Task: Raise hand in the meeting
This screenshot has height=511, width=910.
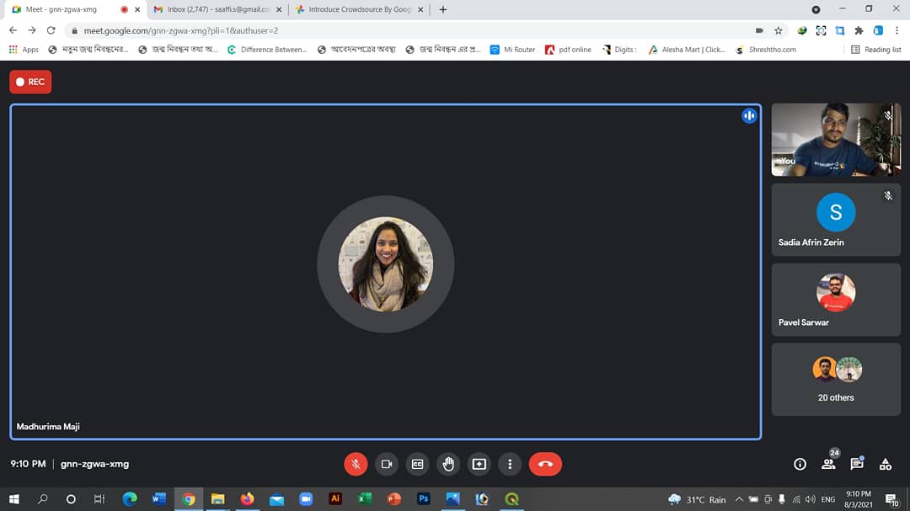Action: [x=448, y=464]
